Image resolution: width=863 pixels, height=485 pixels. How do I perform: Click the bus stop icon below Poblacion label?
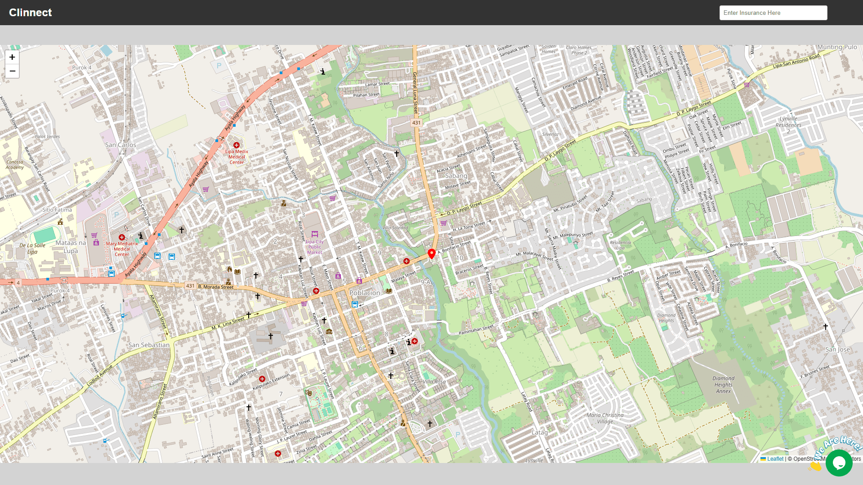coord(355,304)
